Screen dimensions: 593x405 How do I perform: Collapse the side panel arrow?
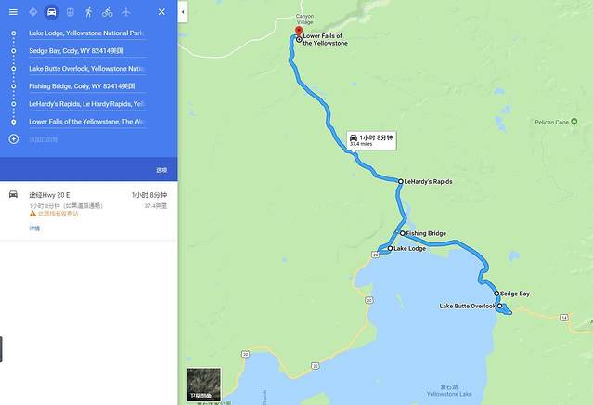183,12
